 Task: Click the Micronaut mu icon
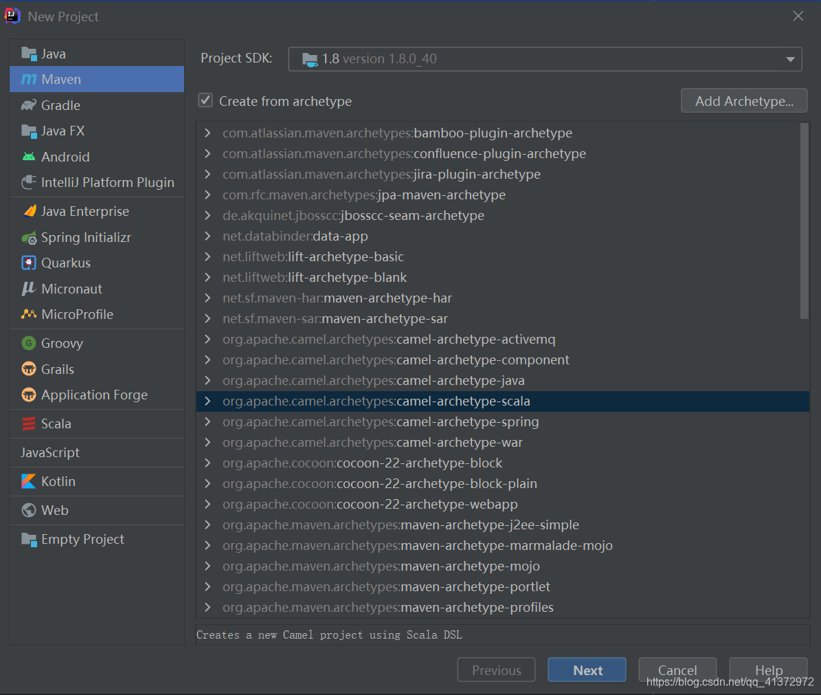click(29, 289)
